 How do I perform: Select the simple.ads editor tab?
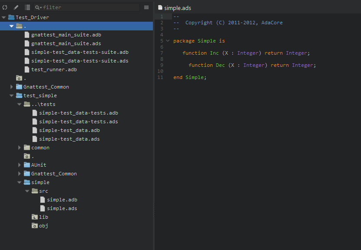[177, 8]
